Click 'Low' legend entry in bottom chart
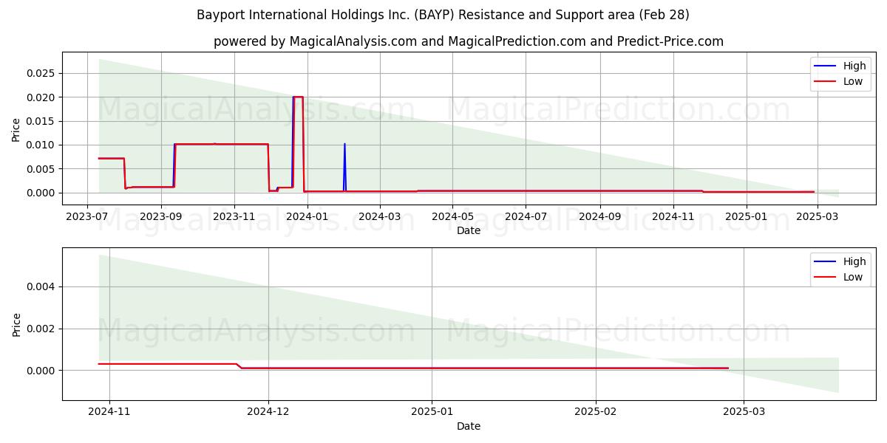Viewport: 887px width, 443px height. pyautogui.click(x=853, y=277)
